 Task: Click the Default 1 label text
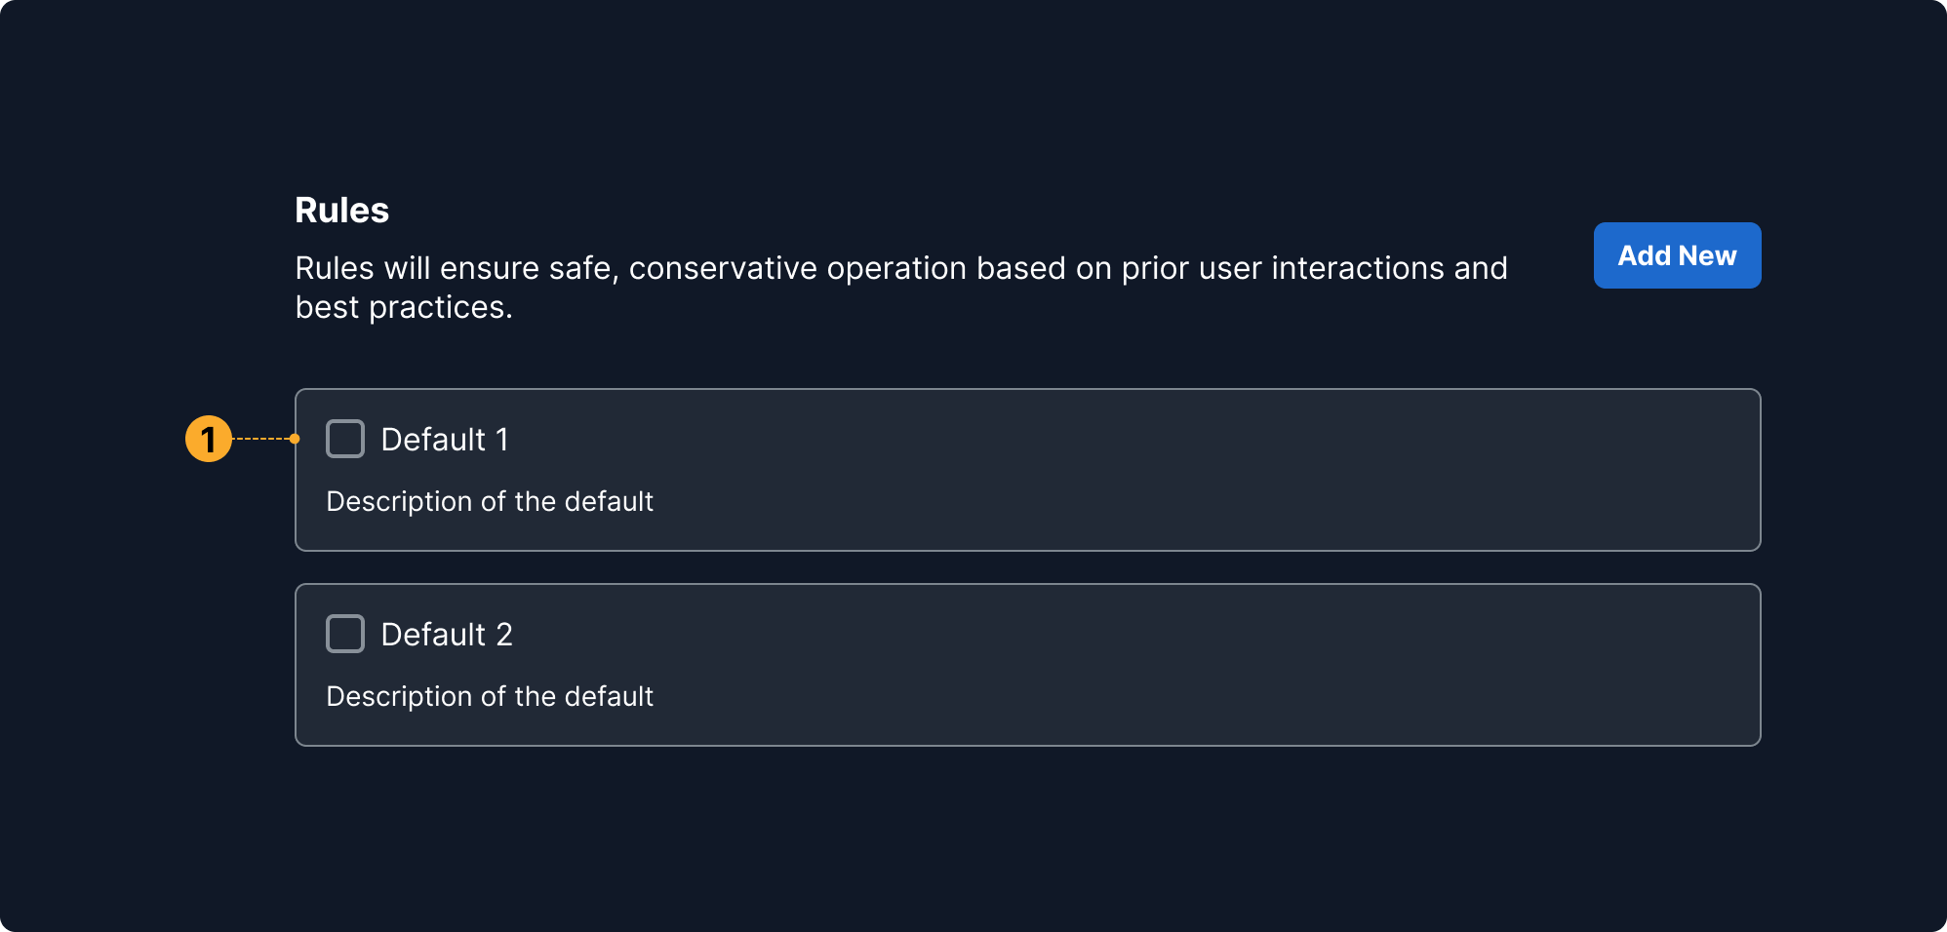(446, 440)
